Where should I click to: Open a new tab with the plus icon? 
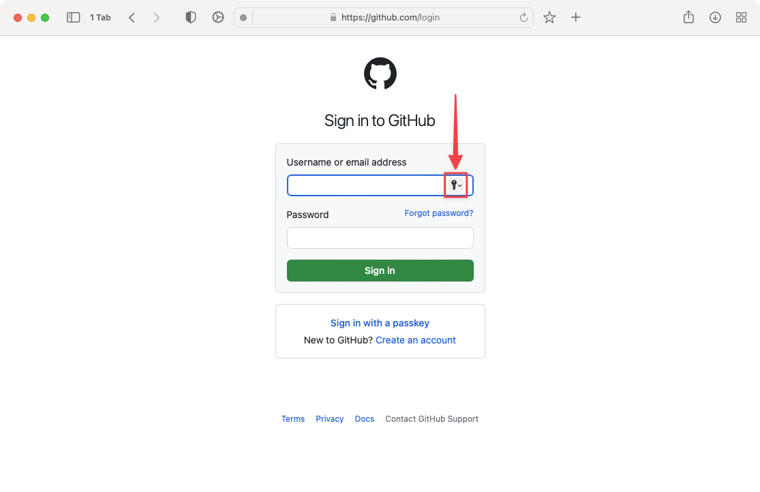coord(575,17)
